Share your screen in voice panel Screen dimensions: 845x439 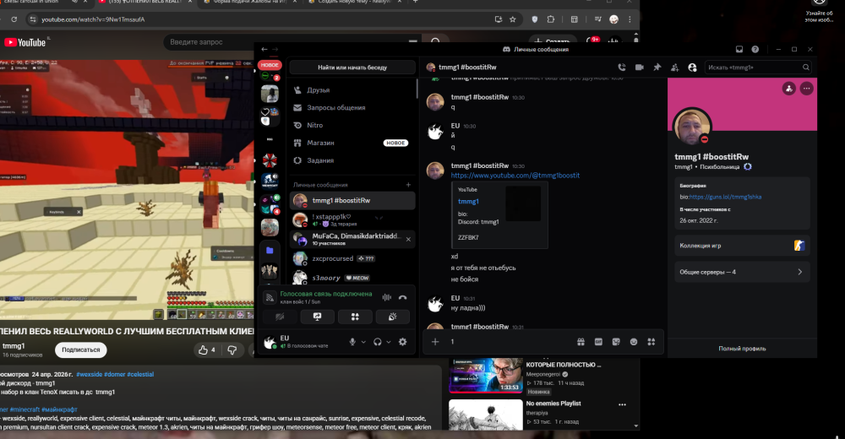pos(317,317)
